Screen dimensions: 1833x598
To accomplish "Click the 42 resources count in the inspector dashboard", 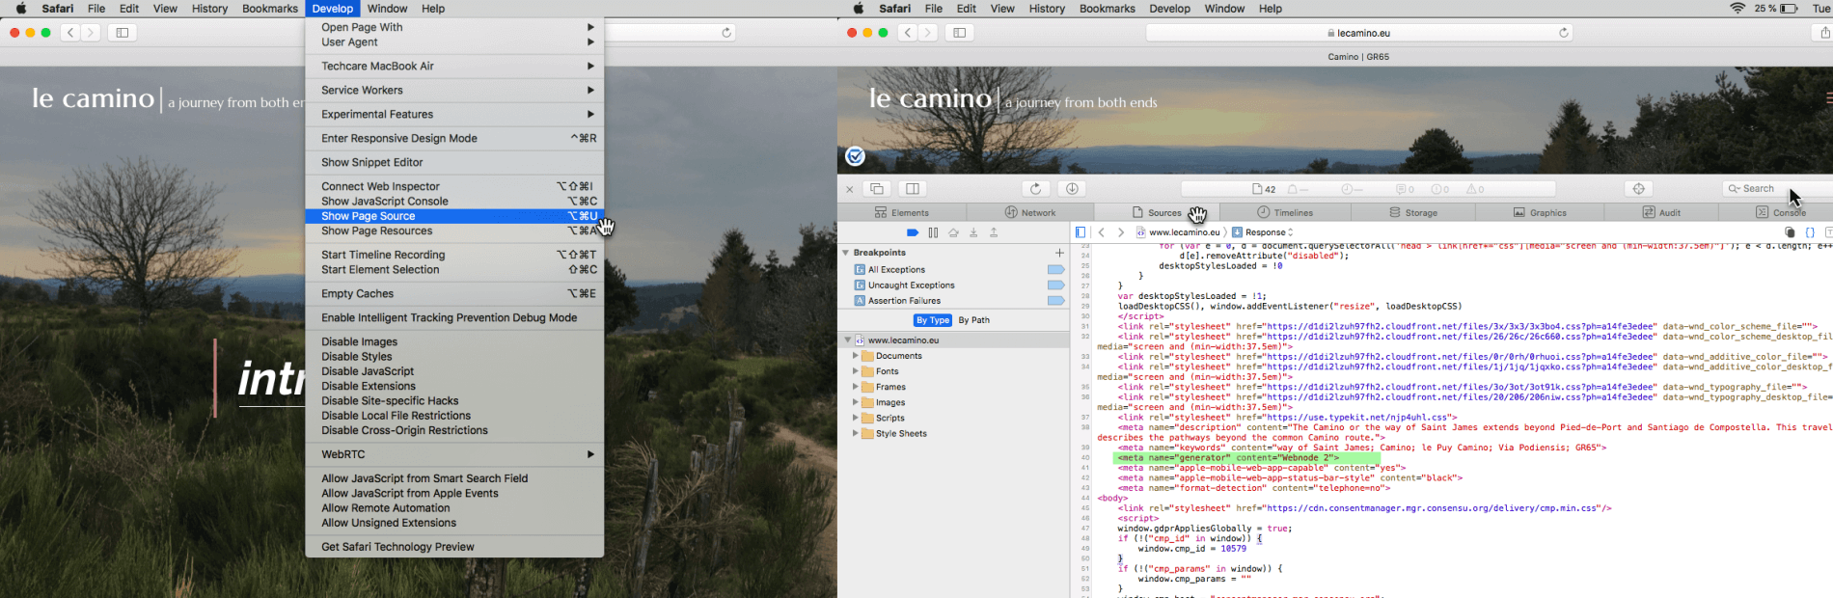I will click(1264, 189).
